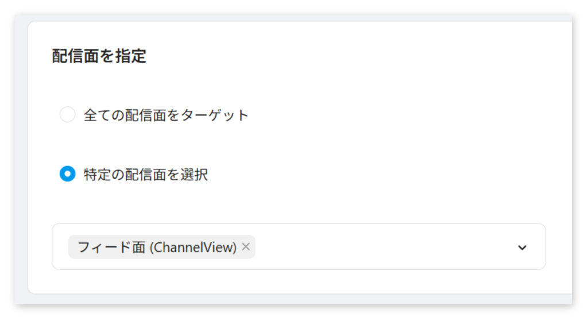
Task: Collapse the selector with the chevron icon
Action: pyautogui.click(x=522, y=247)
